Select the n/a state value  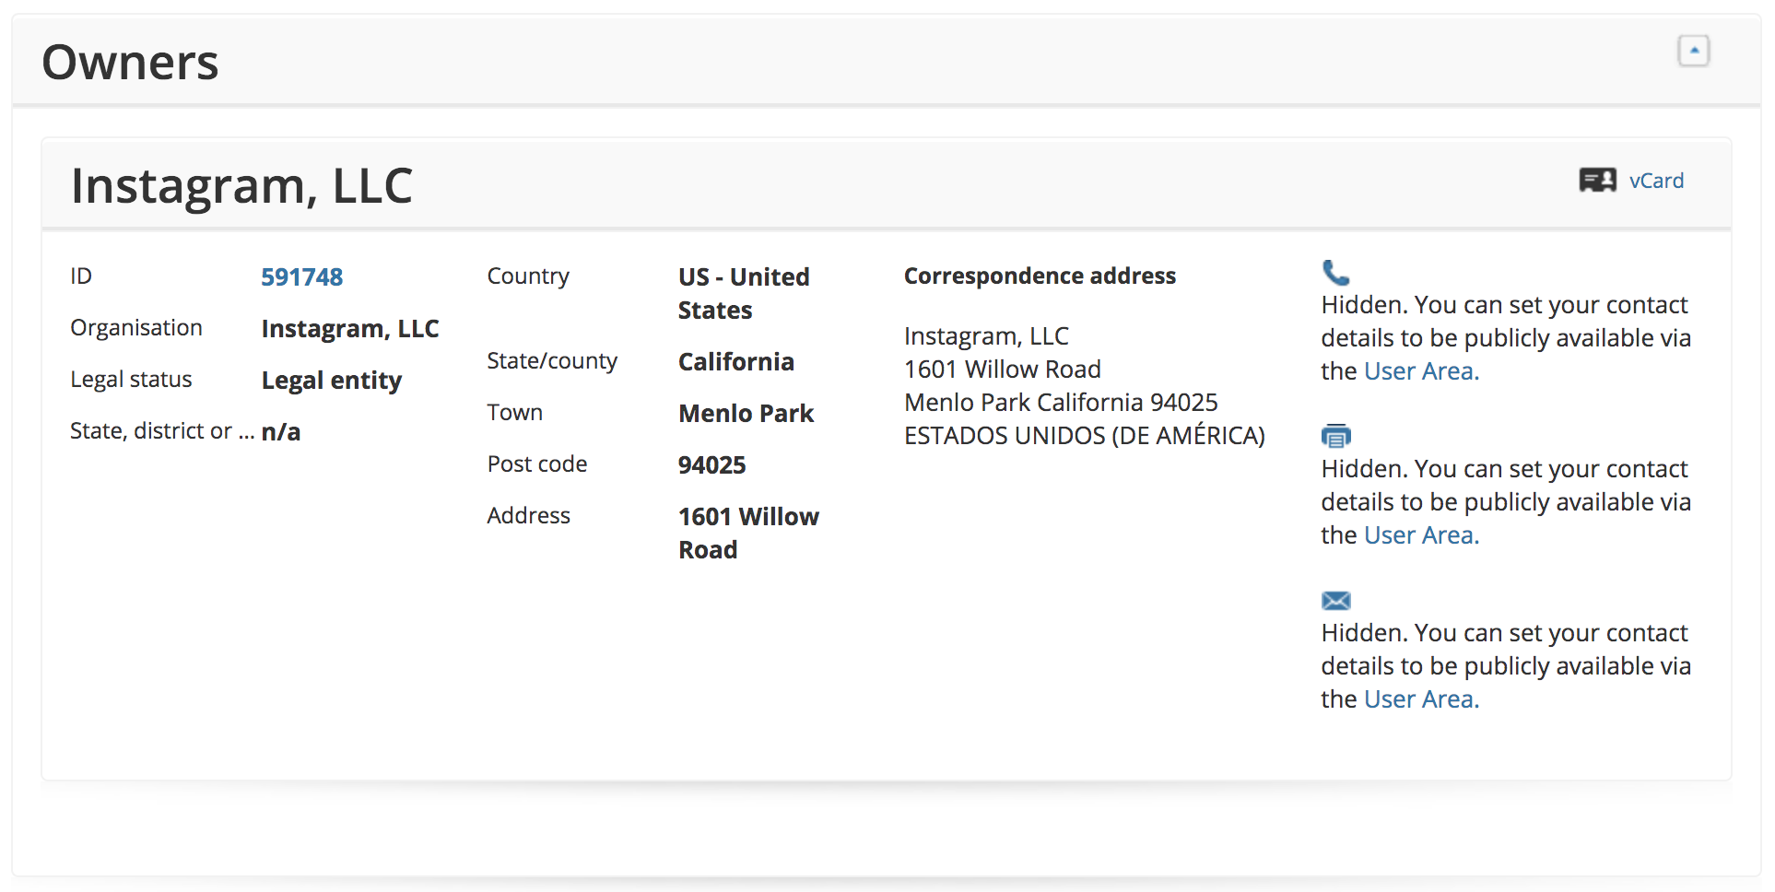[x=281, y=432]
